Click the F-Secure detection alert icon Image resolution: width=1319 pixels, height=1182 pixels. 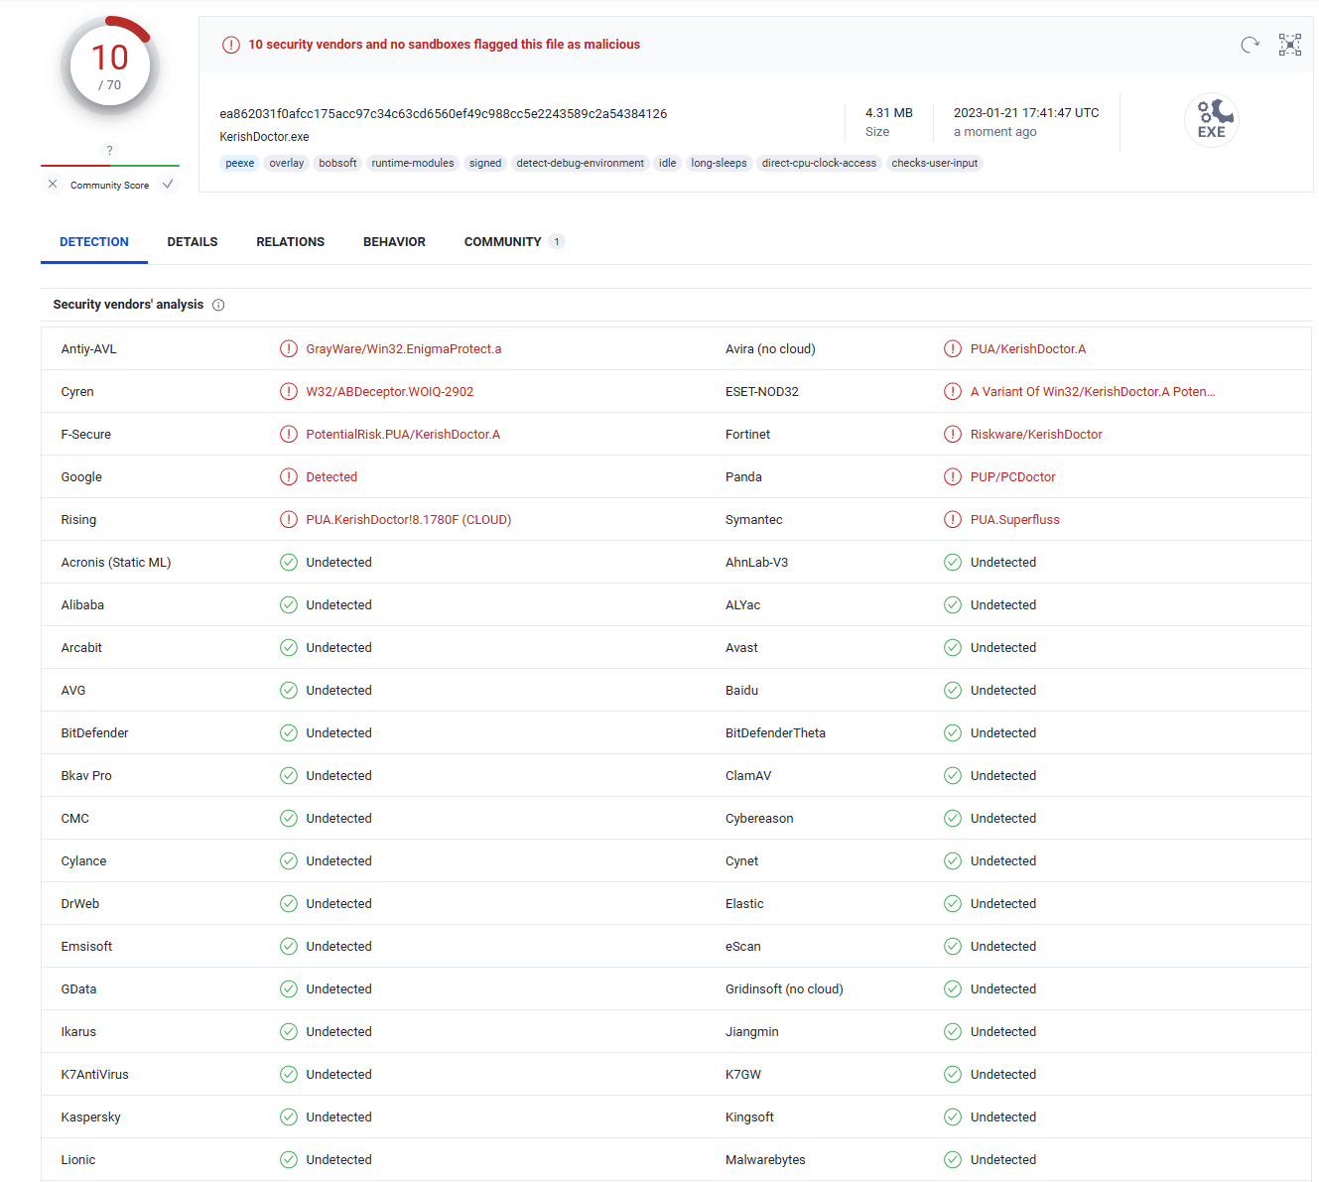point(289,435)
